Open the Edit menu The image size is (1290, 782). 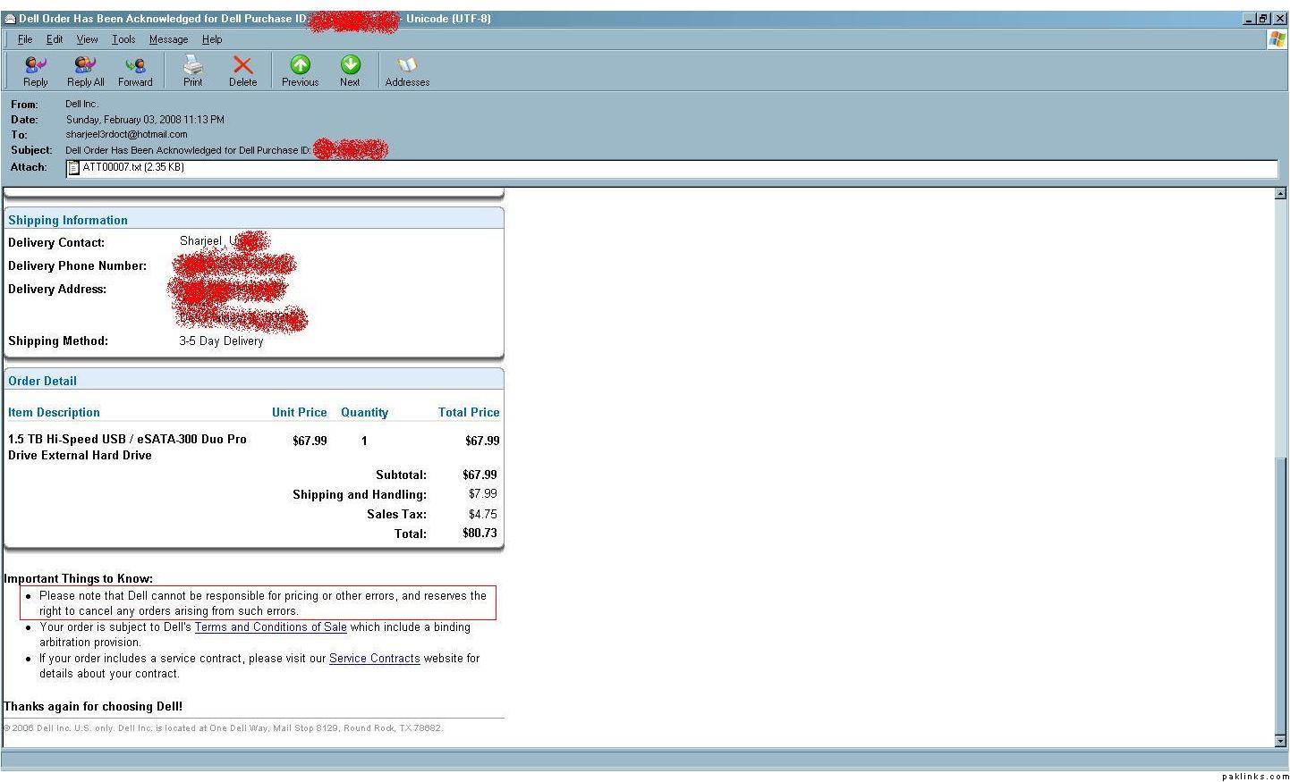(55, 39)
